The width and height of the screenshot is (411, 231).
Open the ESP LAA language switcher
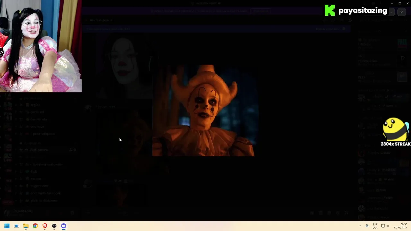point(375,226)
